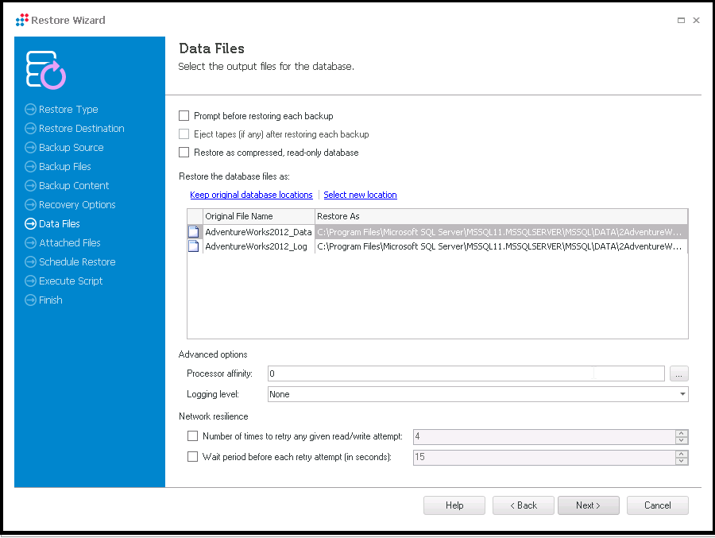Click the Processor affinity input field
This screenshot has width=715, height=538.
pyautogui.click(x=466, y=374)
